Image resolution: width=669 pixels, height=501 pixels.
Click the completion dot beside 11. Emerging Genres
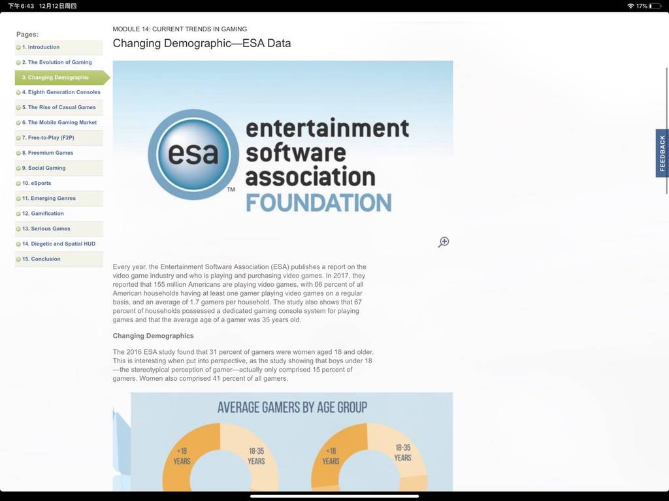18,199
